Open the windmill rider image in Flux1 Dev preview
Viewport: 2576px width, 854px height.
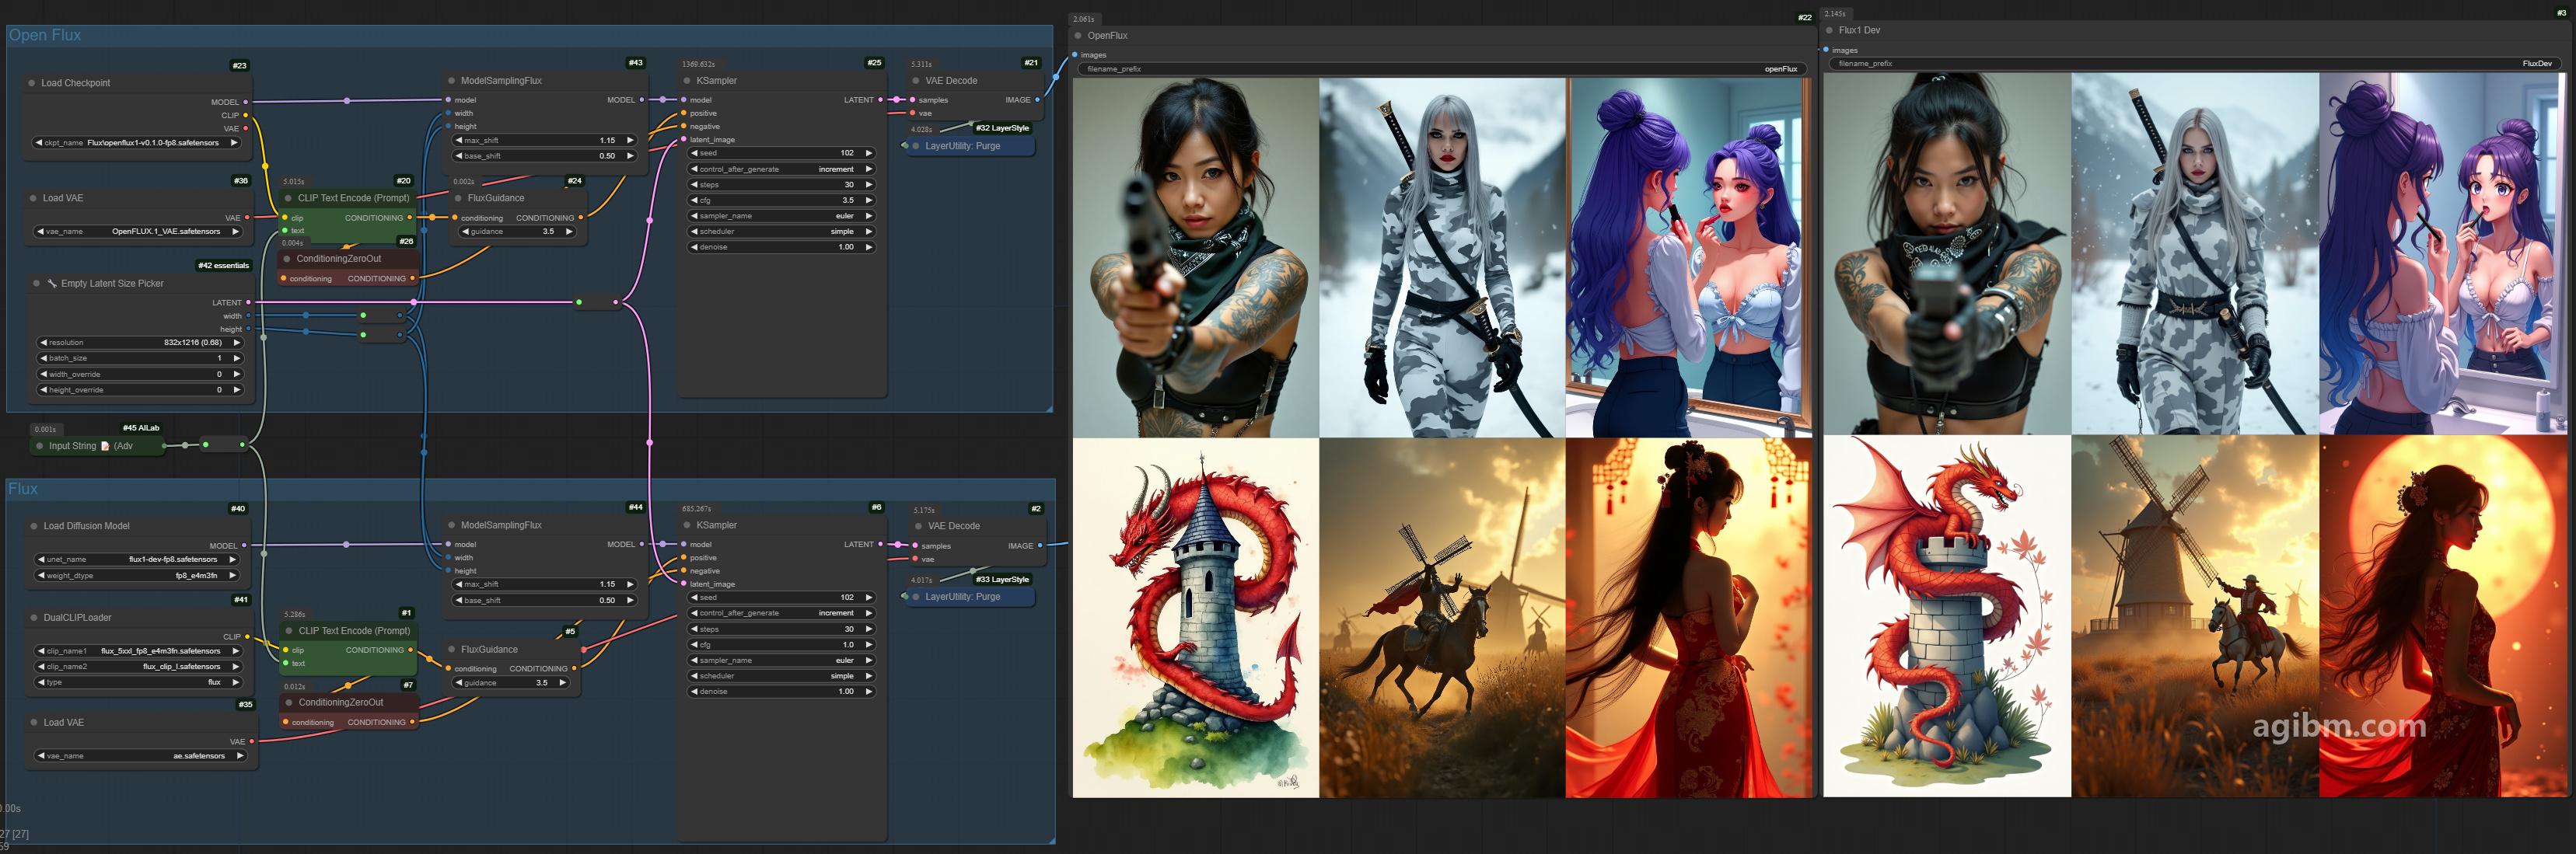pos(2194,615)
